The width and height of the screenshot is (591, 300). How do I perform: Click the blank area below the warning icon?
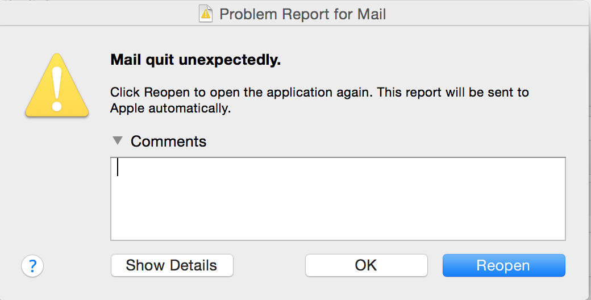coord(56,181)
